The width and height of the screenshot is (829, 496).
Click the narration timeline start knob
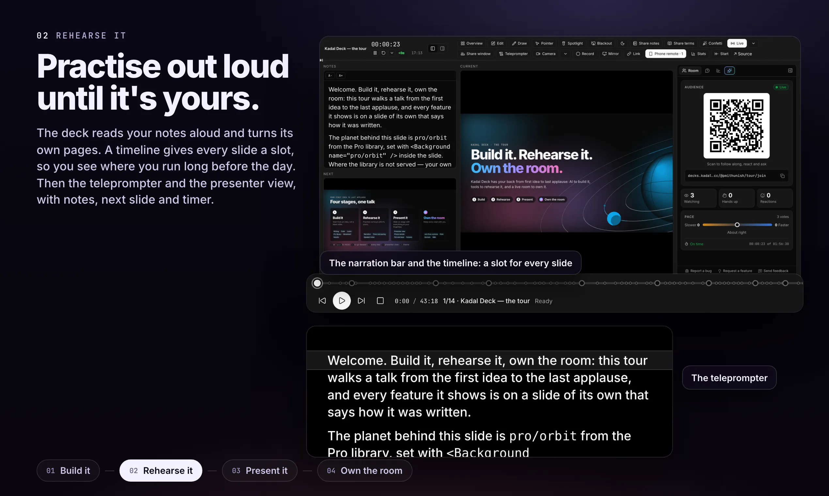point(317,284)
